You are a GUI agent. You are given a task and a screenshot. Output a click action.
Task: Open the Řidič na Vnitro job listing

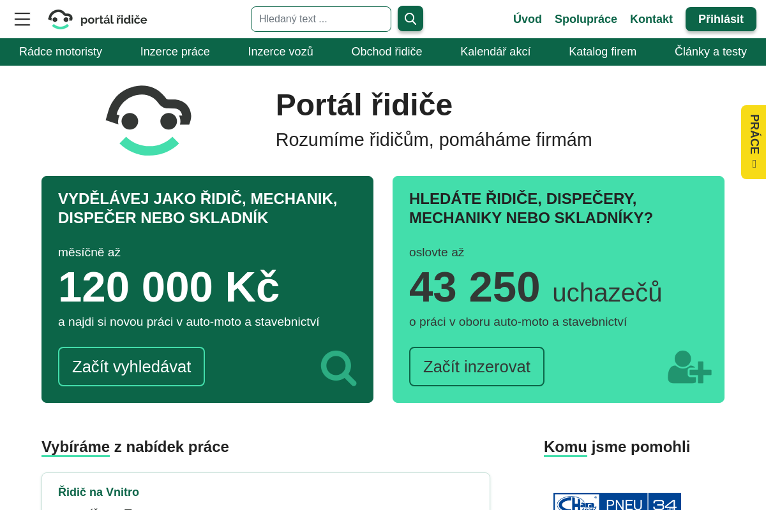click(x=98, y=492)
